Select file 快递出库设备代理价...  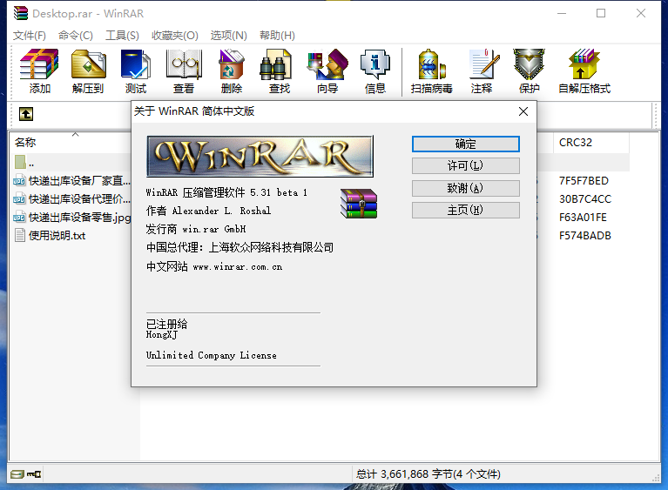72,199
